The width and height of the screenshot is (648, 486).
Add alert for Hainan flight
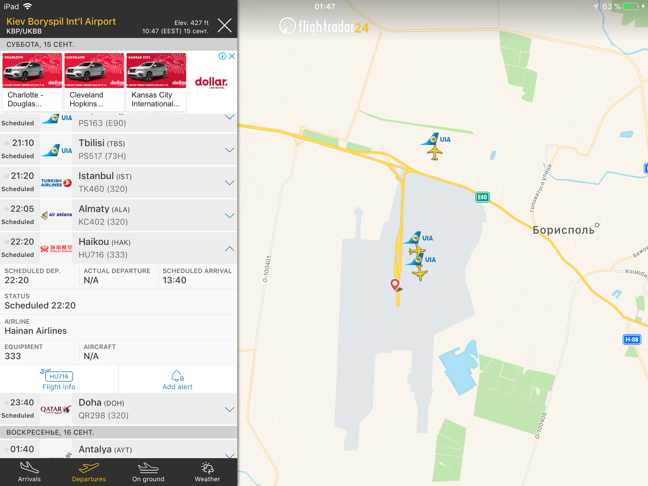pos(178,379)
